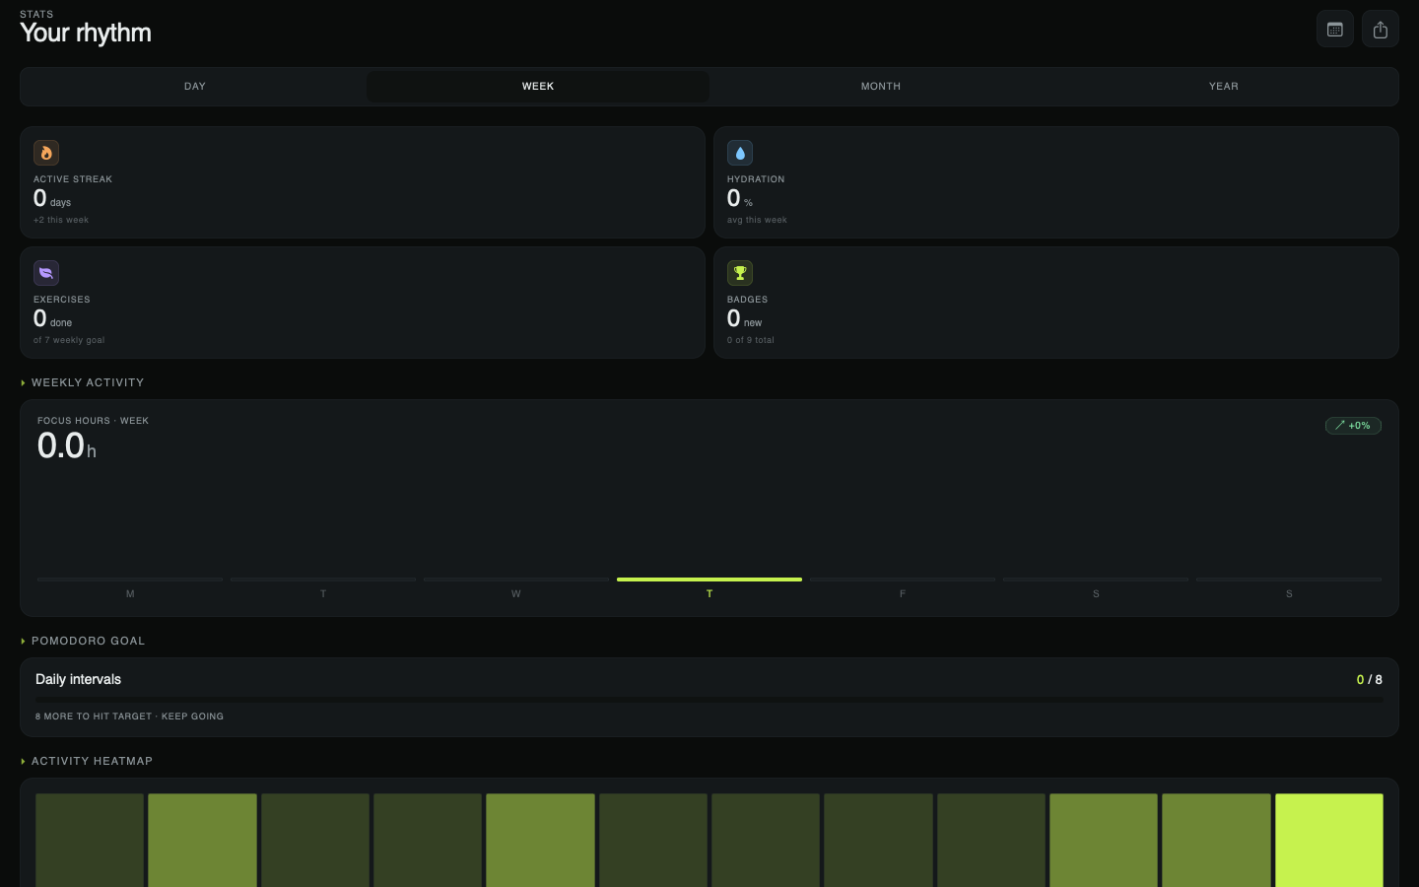The image size is (1419, 887).
Task: Collapse the Activity Heatmap section arrow
Action: 23,761
